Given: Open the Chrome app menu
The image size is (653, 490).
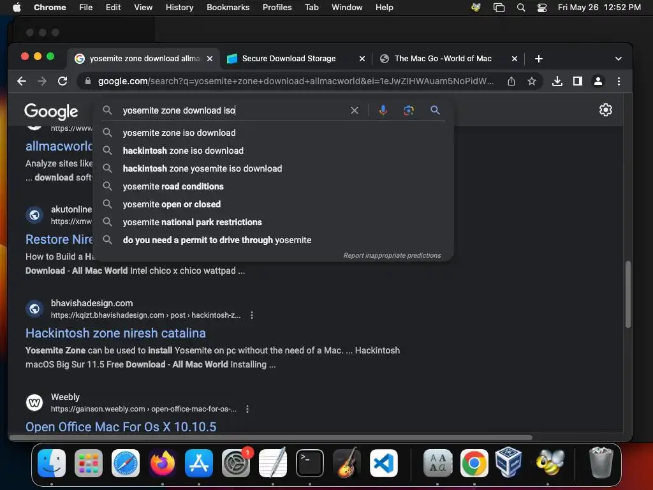Looking at the screenshot, I should point(50,8).
